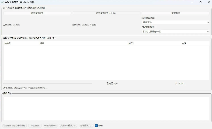Click the 一键保留一个 button
Screen dimensions: 212x129
[50, 125]
